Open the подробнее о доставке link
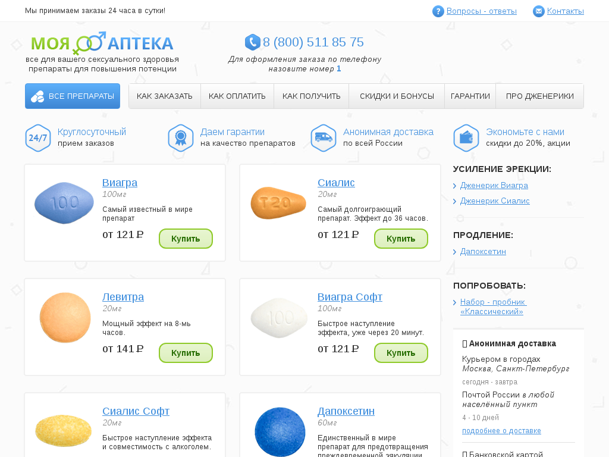This screenshot has width=609, height=457. pos(501,431)
